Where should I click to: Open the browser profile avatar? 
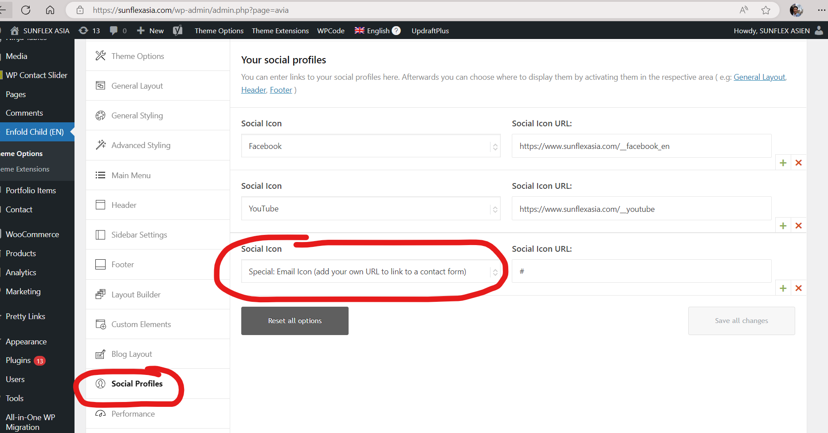click(x=796, y=10)
